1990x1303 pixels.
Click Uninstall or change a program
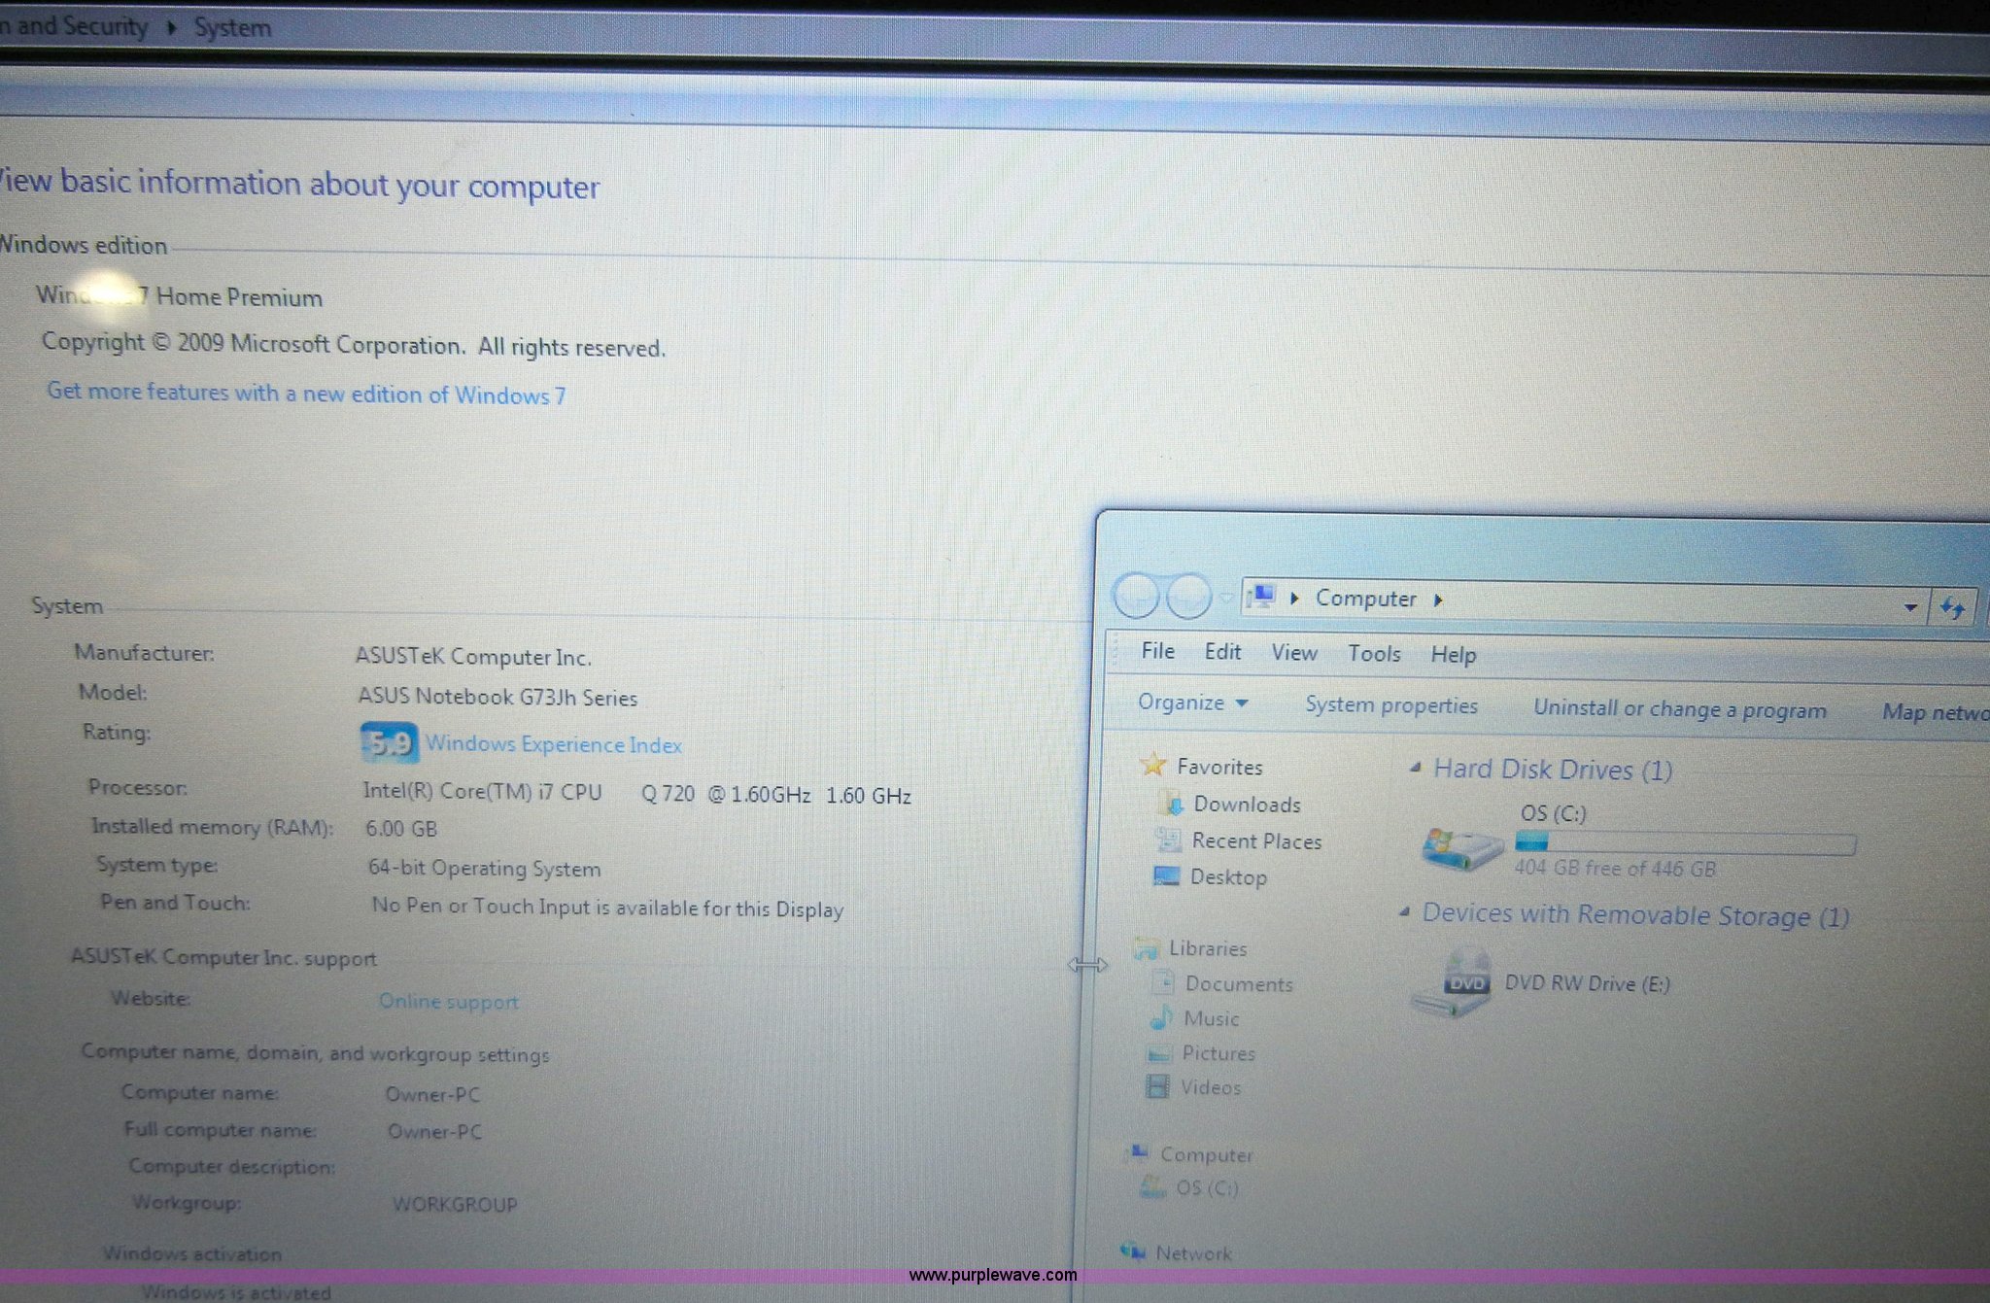1679,708
